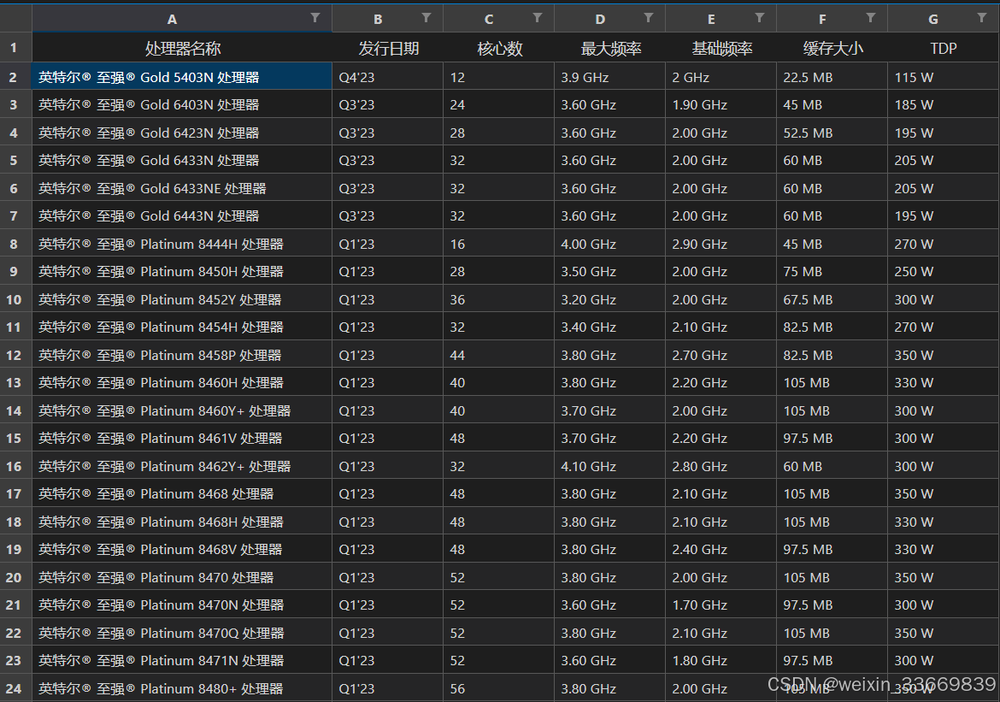The image size is (1000, 702).
Task: Select the Platinum 8444H name cell
Action: pyautogui.click(x=182, y=244)
